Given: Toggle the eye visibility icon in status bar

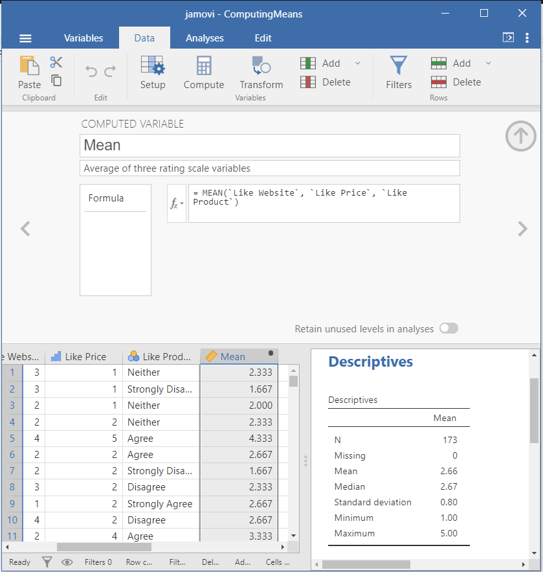Looking at the screenshot, I should [67, 562].
